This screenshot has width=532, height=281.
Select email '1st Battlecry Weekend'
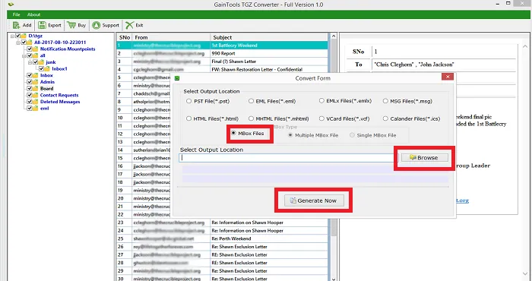[x=222, y=46]
